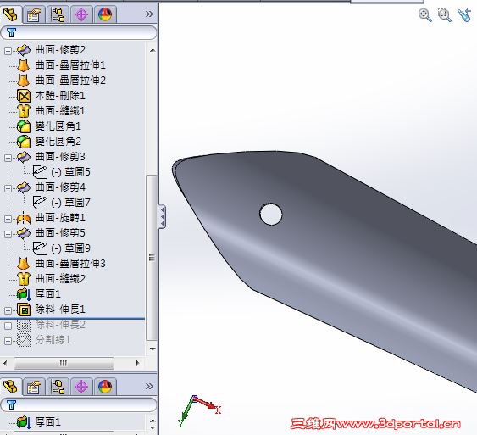Select the suppressed 除料-伸長2 feature icon
This screenshot has height=435, width=477.
click(x=24, y=325)
